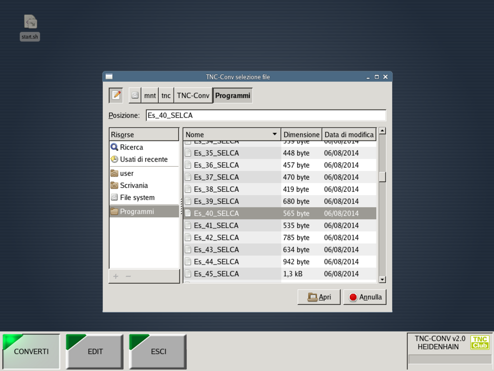Navigate to mnt path segment
The image size is (494, 371).
[x=150, y=96]
